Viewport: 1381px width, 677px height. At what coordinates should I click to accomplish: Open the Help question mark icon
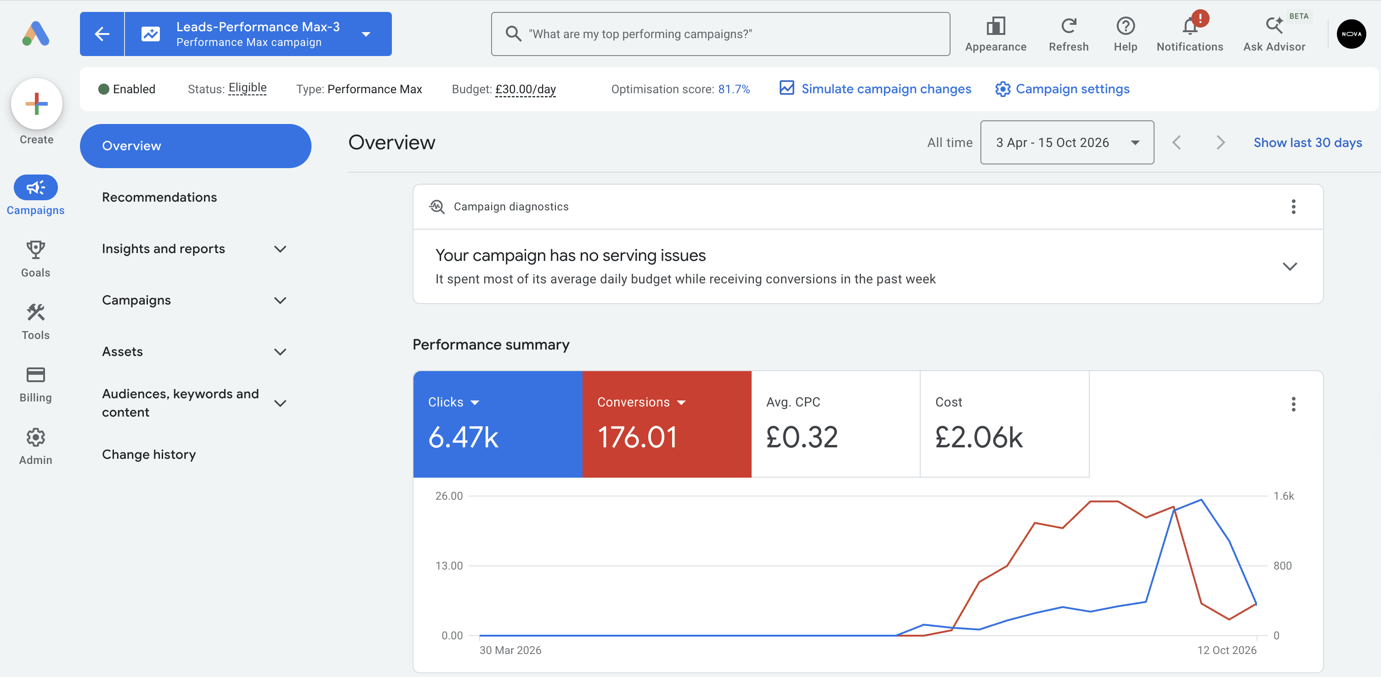pos(1125,26)
